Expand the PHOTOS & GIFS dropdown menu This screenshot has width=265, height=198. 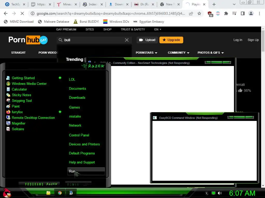coord(211,53)
